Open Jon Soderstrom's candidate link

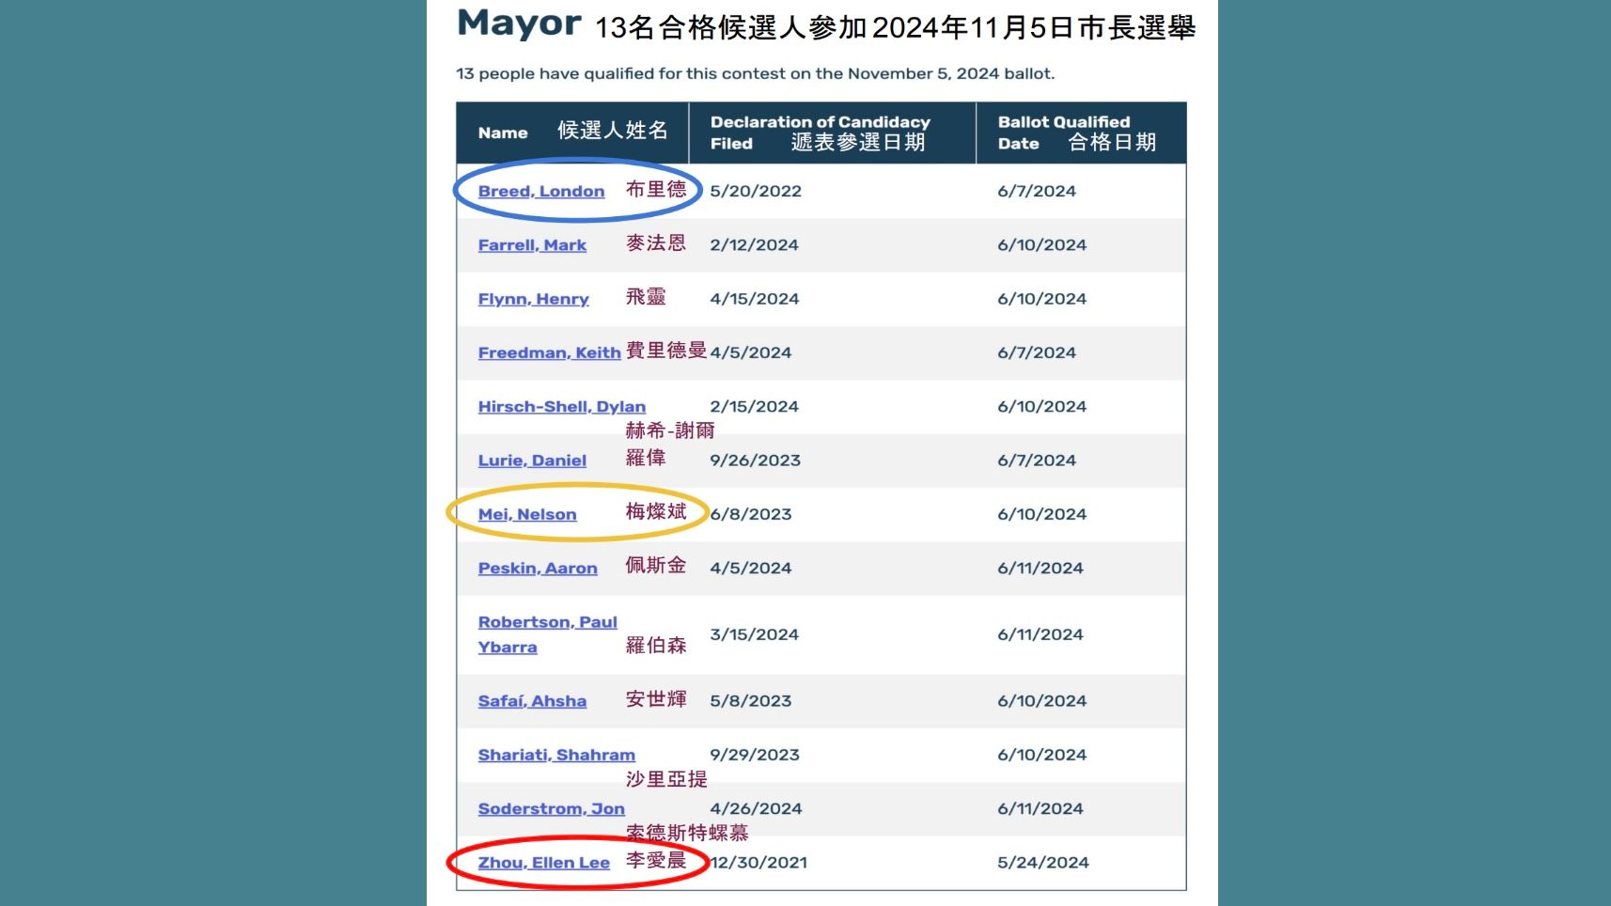tap(550, 808)
